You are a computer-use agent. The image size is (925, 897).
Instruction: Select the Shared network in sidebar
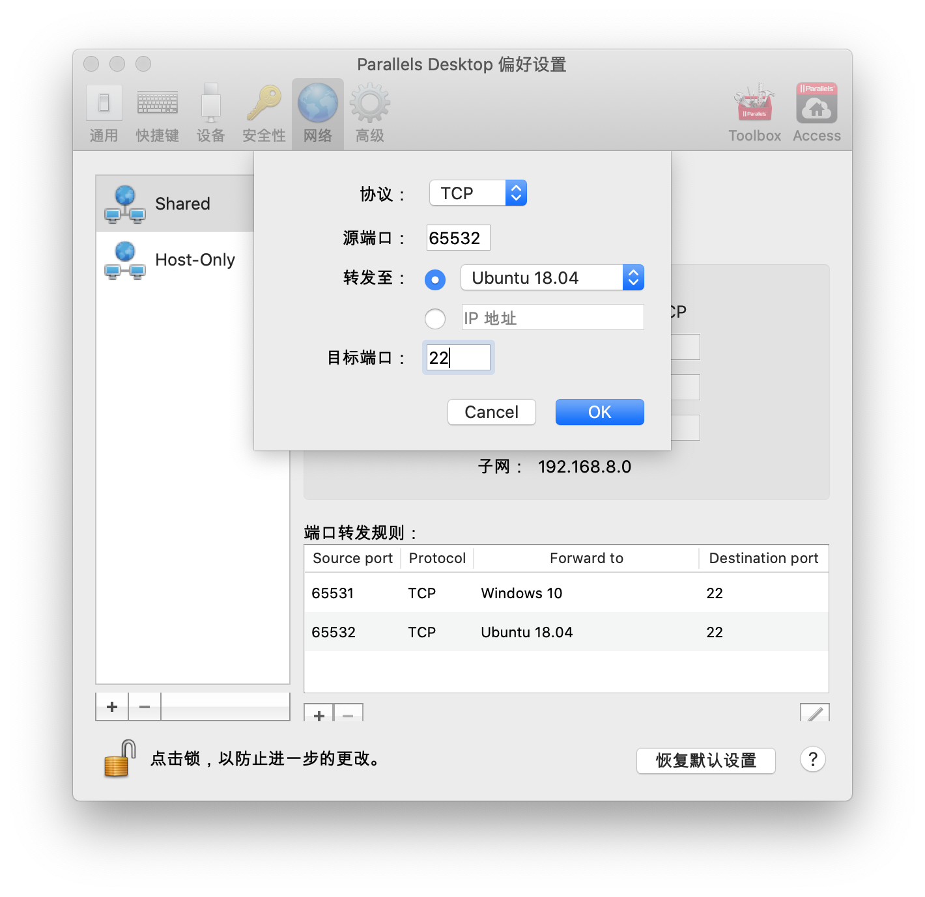175,204
